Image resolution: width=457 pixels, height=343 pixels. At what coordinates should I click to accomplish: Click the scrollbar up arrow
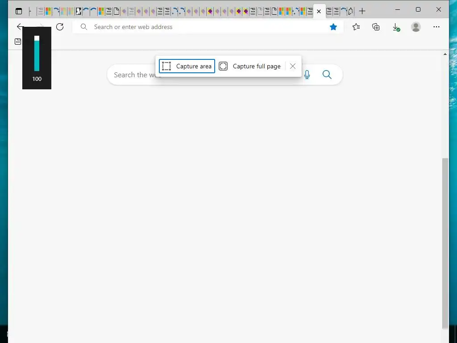tap(445, 54)
